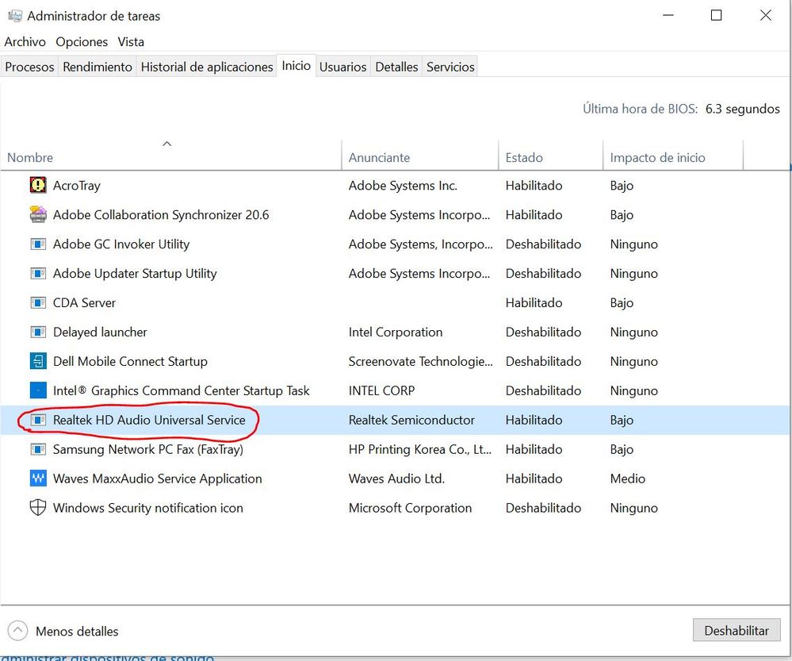The width and height of the screenshot is (792, 661).
Task: Click the Intel Corporation publisher cell
Action: click(396, 332)
